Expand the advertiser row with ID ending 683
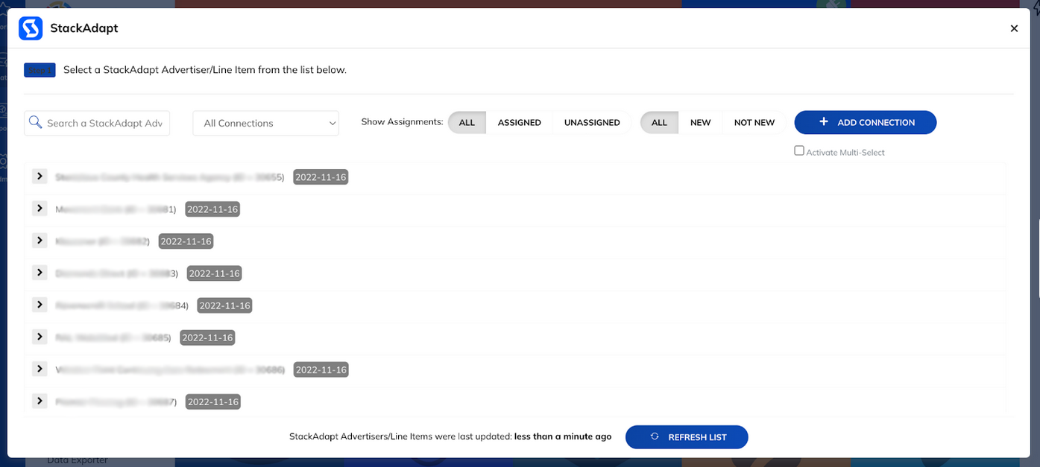The image size is (1040, 467). (x=40, y=273)
